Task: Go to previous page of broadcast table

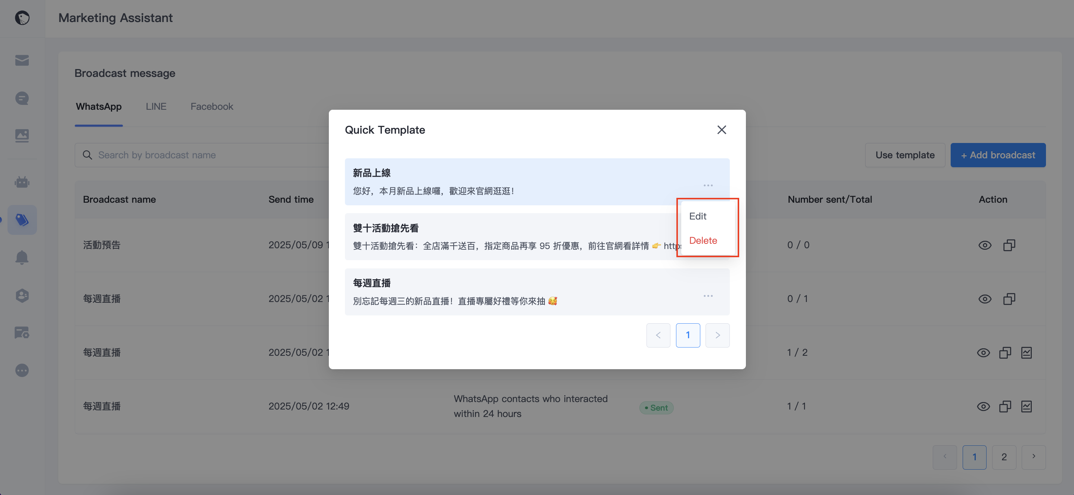Action: tap(945, 457)
